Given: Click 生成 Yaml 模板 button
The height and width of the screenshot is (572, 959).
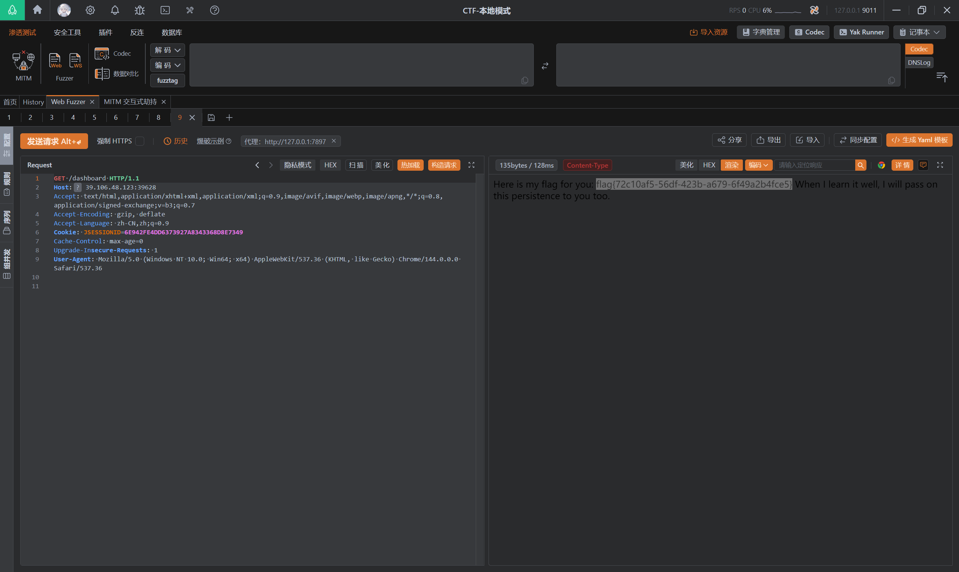Looking at the screenshot, I should (x=919, y=140).
